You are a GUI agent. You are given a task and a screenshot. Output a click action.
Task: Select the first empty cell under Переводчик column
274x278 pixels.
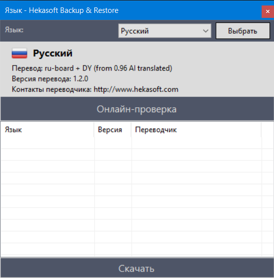pyautogui.click(x=197, y=143)
